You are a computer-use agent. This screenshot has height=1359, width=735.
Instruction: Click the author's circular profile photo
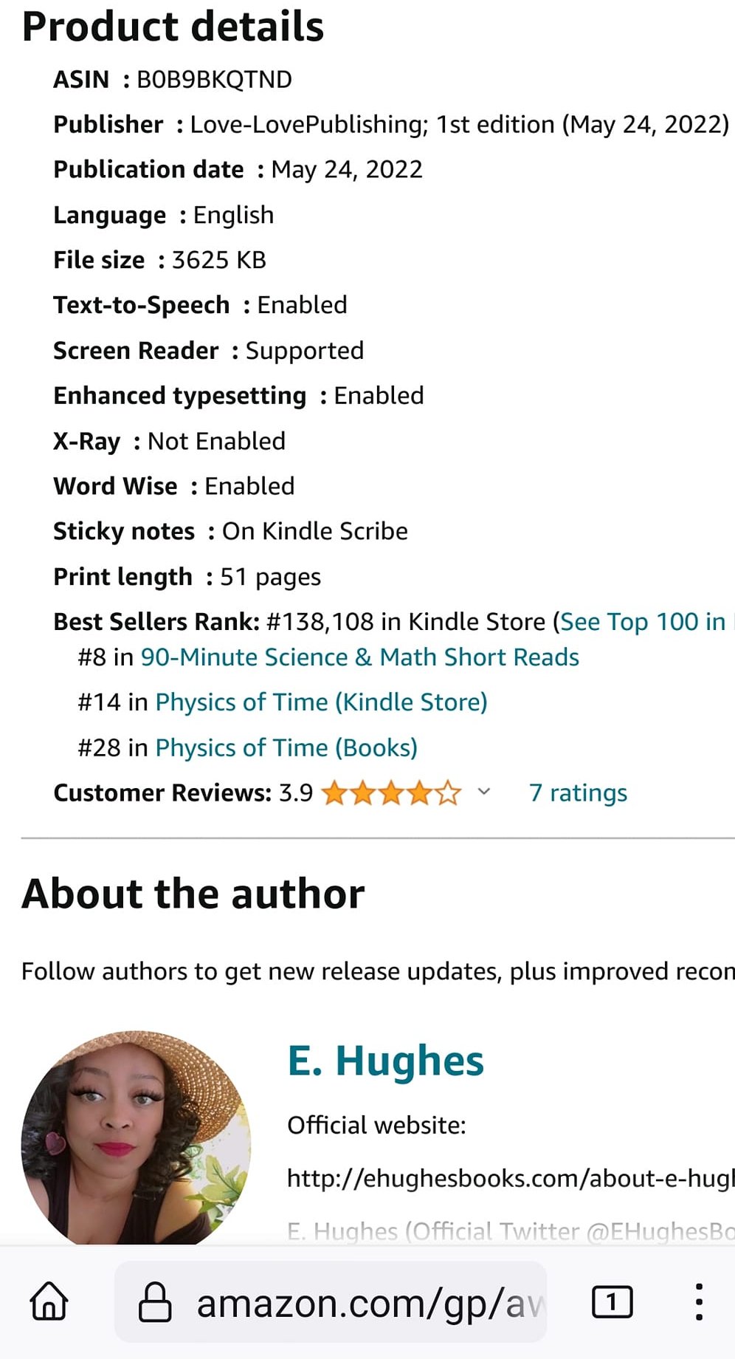(x=136, y=1137)
